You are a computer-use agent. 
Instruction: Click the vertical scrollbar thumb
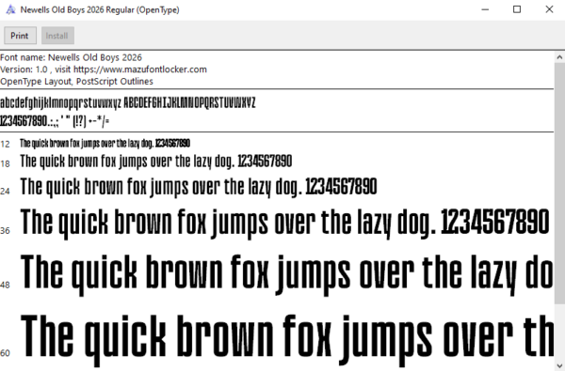click(559, 182)
